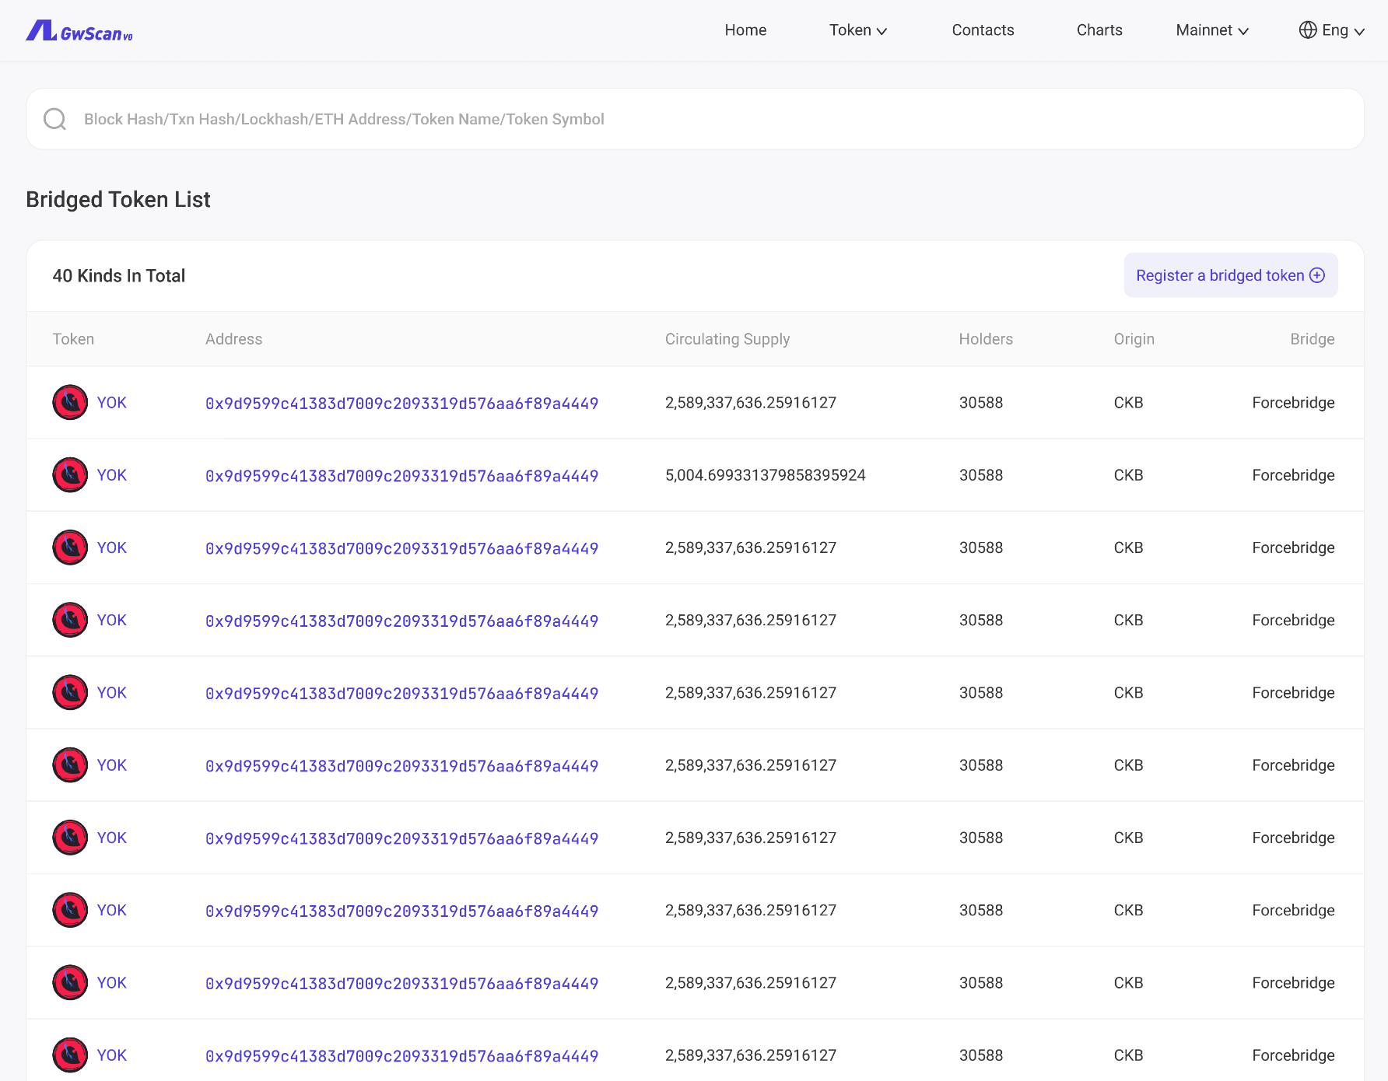The width and height of the screenshot is (1388, 1081).
Task: Navigate to the Home menu item
Action: pyautogui.click(x=745, y=30)
